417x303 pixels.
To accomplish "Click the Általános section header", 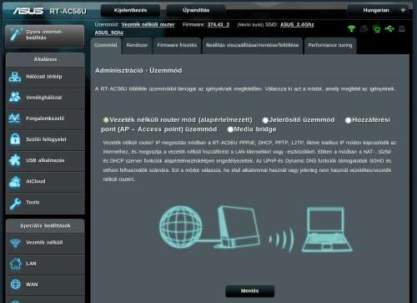I will [x=45, y=59].
